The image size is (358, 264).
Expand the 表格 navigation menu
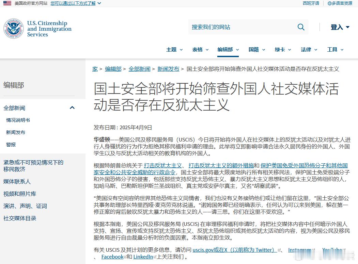tap(200, 49)
